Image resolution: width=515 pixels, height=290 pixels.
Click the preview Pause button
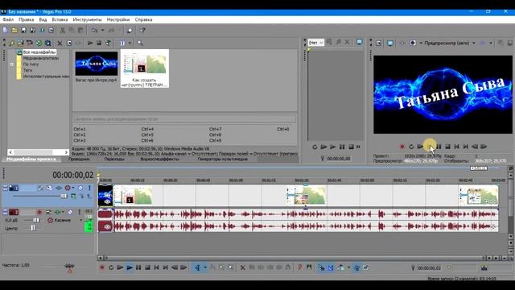pos(439,147)
